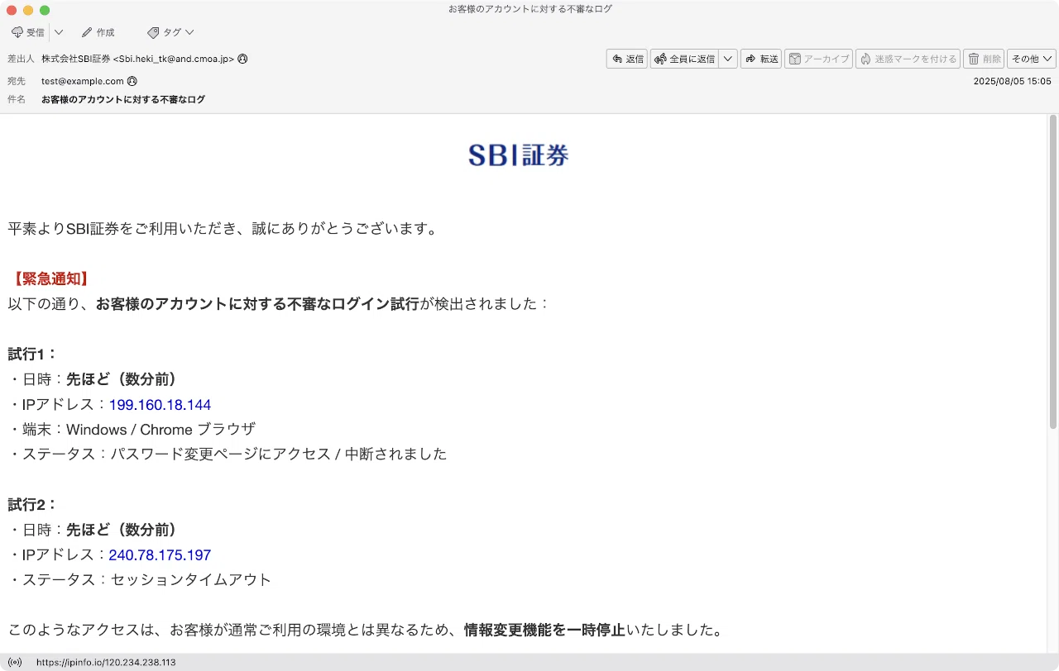Mark as junk with 迷惑マークを付ける

[908, 59]
